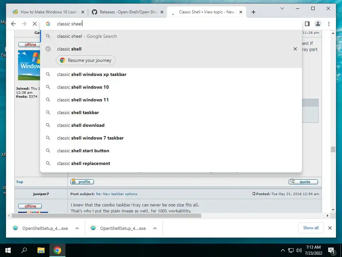Click 'Show all' downloads button

coord(311,228)
